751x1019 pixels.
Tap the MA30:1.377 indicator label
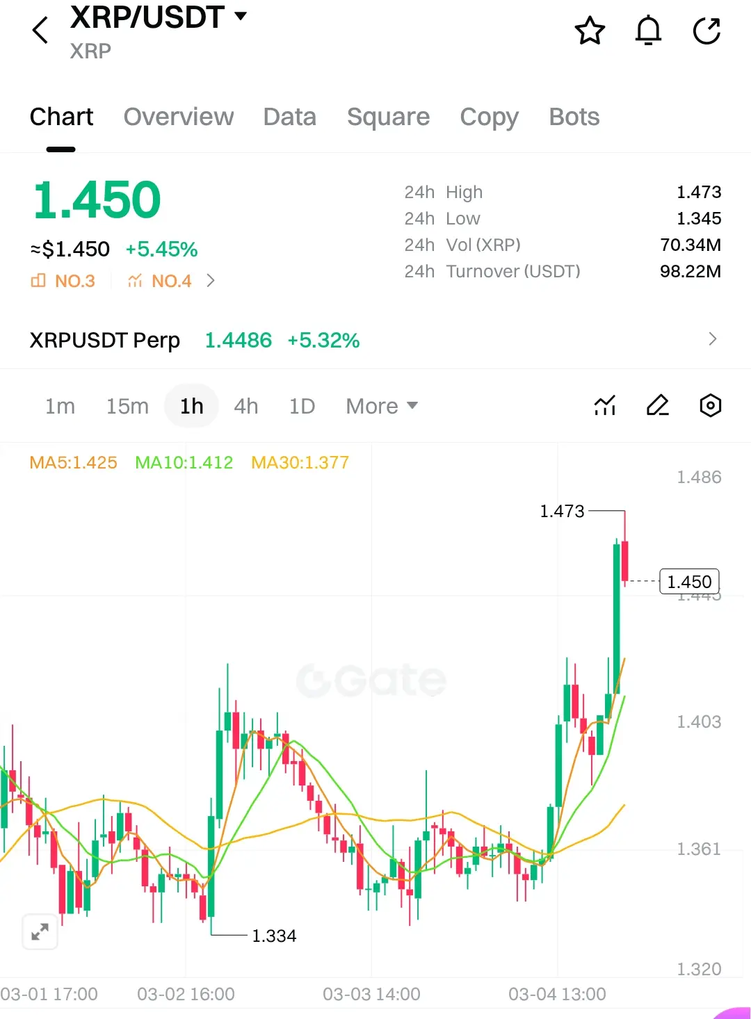pyautogui.click(x=300, y=462)
